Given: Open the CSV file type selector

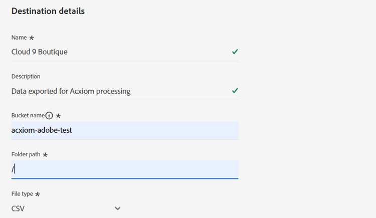Looking at the screenshot, I should pyautogui.click(x=66, y=208).
